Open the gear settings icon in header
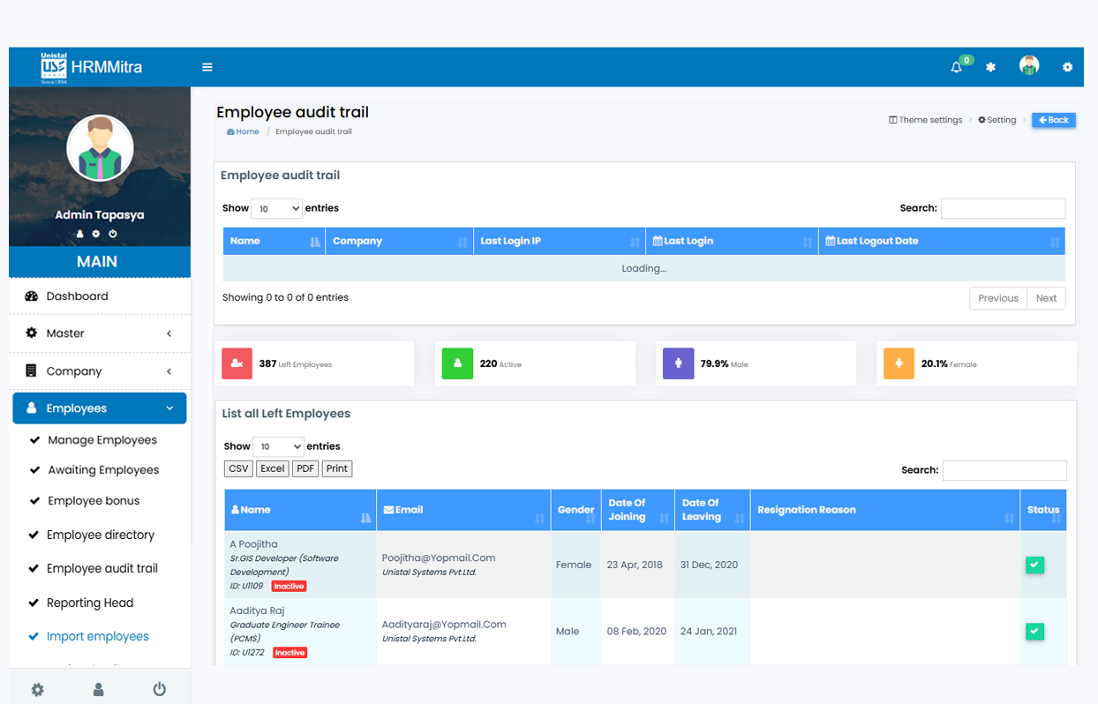1098x704 pixels. point(1067,67)
